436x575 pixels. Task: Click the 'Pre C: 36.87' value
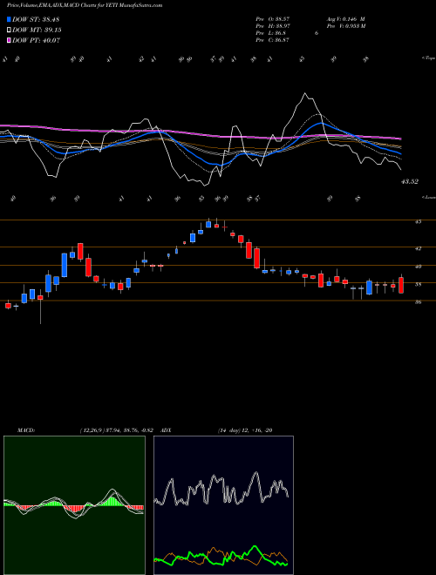point(273,40)
